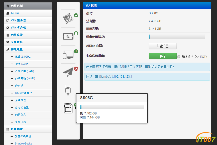Click the network traffic server icon
The width and height of the screenshot is (217, 145).
tap(8, 35)
